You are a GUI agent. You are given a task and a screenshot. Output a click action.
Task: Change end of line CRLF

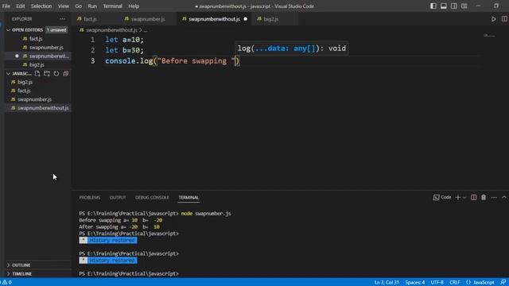[454, 283]
